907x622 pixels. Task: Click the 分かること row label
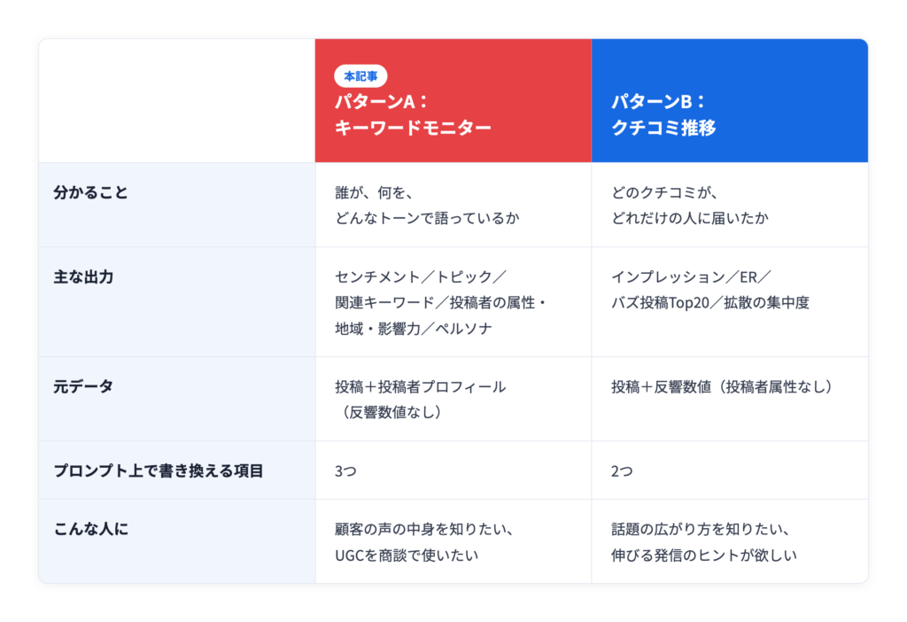pos(91,192)
